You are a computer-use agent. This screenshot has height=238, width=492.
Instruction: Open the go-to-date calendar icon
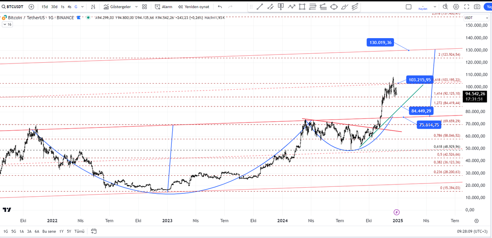click(x=94, y=231)
